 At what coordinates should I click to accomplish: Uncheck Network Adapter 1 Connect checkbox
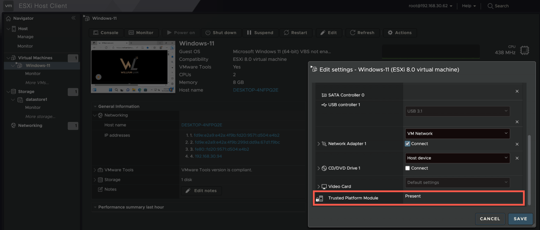click(408, 144)
